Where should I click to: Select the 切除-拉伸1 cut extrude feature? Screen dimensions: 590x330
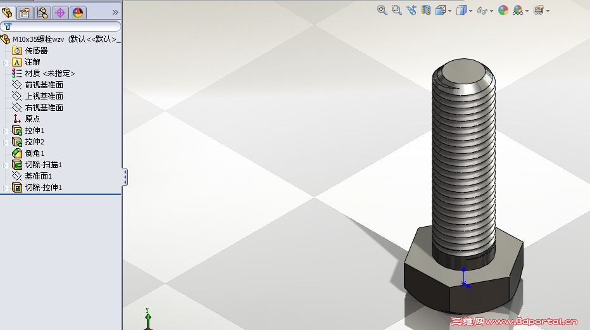pos(43,187)
